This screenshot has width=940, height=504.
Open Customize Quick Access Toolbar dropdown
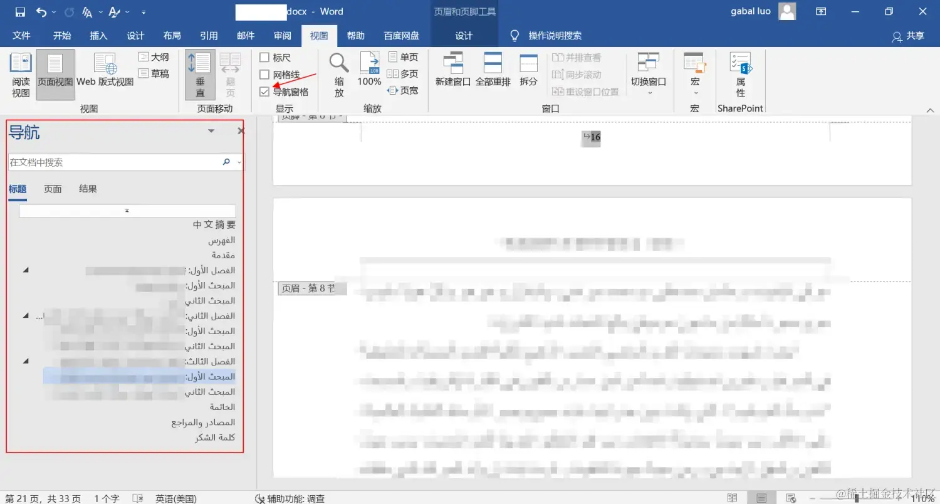tap(144, 12)
